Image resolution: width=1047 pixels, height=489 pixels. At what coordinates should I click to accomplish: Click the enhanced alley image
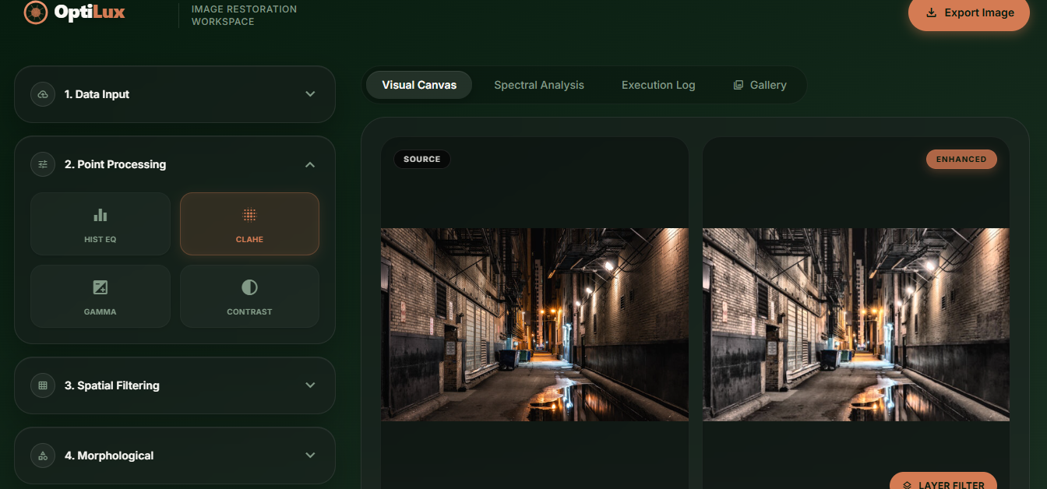pyautogui.click(x=856, y=325)
